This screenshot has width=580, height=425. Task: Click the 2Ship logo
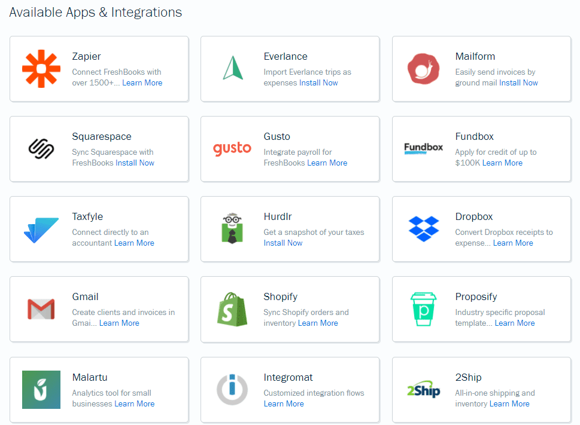tap(424, 389)
